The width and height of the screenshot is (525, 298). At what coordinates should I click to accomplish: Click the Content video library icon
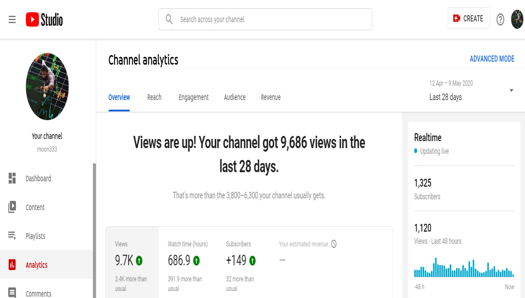12,207
